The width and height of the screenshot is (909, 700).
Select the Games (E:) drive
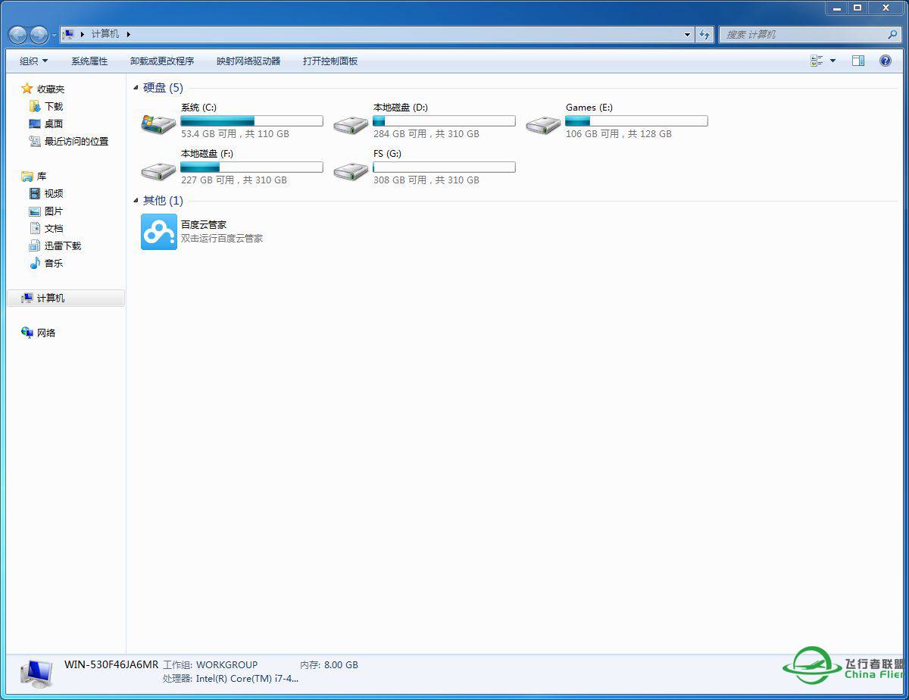(589, 107)
